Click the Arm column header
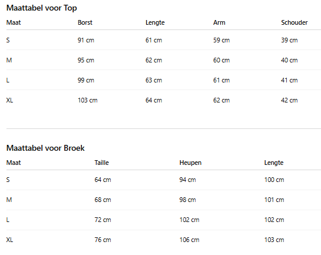 click(219, 22)
